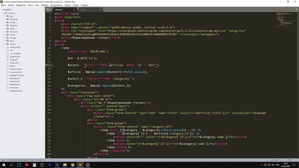Open the Файл menu

coord(3,5)
